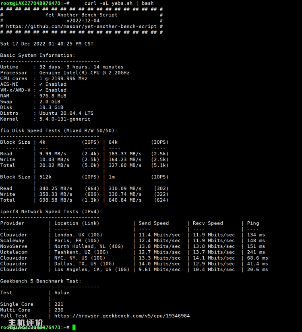Click the Uztelecom provider name
The width and height of the screenshot is (302, 332).
tap(14, 252)
